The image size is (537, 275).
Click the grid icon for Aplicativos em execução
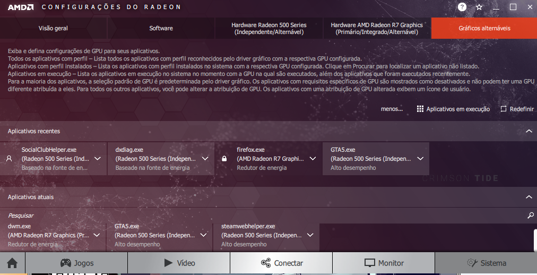[420, 109]
